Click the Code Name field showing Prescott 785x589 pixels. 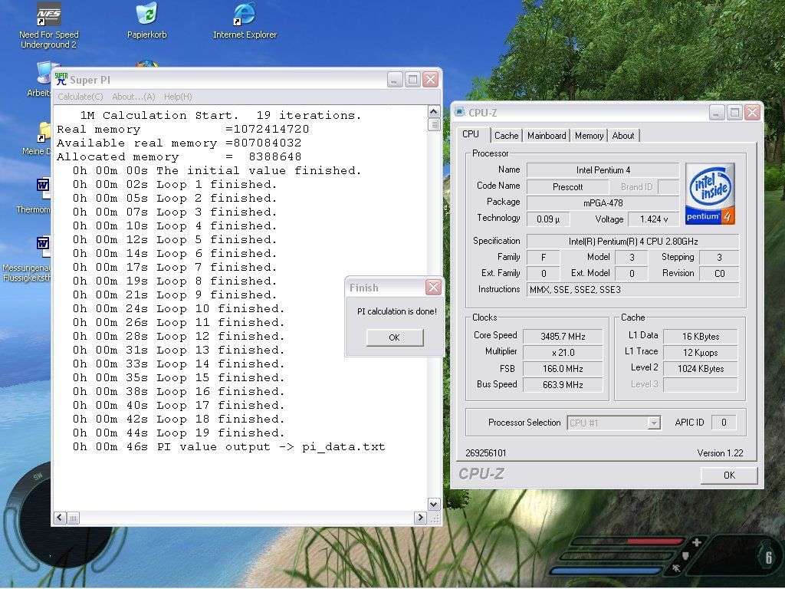568,187
